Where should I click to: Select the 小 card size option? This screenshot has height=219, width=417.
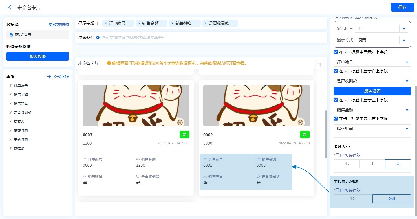(x=346, y=164)
